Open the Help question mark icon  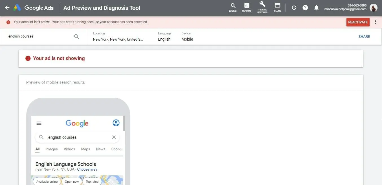(x=305, y=8)
